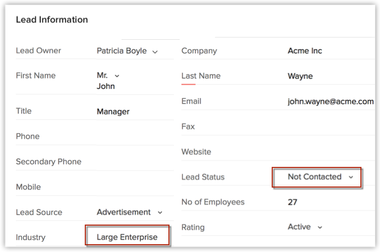The height and width of the screenshot is (252, 380).
Task: Click the Lead Information section heading
Action: tap(52, 20)
